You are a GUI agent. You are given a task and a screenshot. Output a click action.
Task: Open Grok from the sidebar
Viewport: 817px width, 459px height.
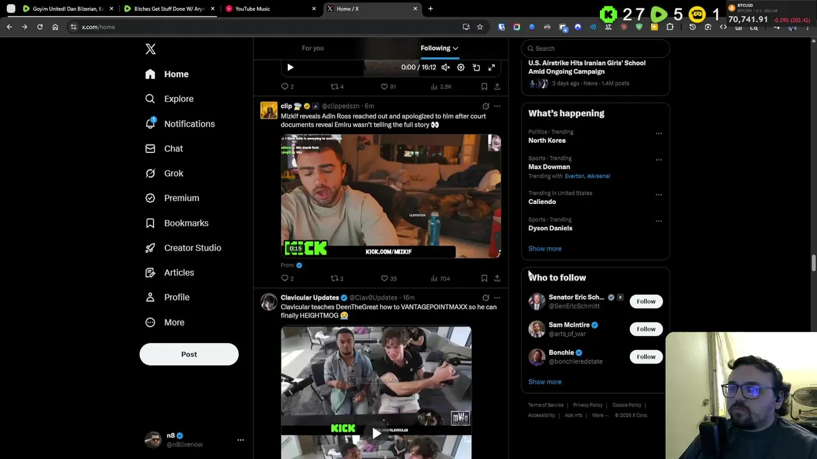pyautogui.click(x=164, y=173)
